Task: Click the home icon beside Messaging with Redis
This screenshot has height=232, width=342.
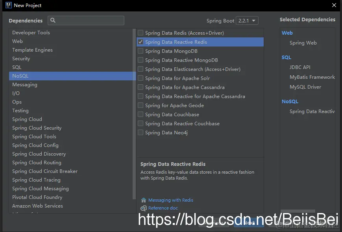Action: 144,200
